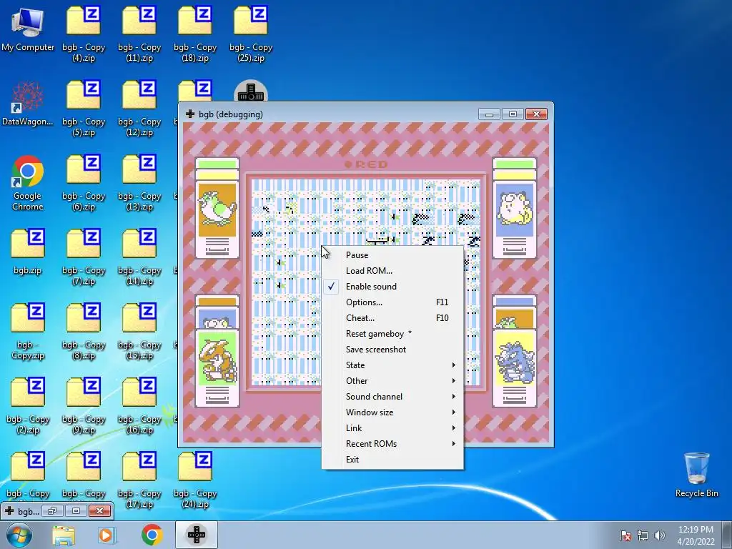Select the bgb - Copy (16).zip file
This screenshot has height=549, width=732.
[x=139, y=406]
